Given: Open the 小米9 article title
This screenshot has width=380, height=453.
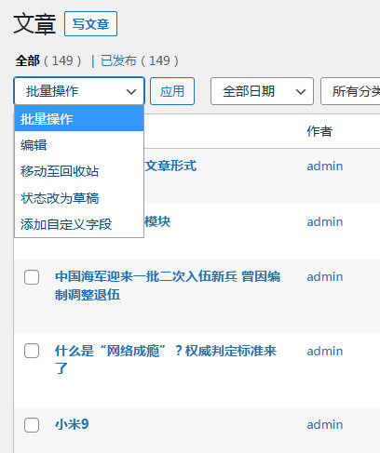Looking at the screenshot, I should (x=72, y=424).
